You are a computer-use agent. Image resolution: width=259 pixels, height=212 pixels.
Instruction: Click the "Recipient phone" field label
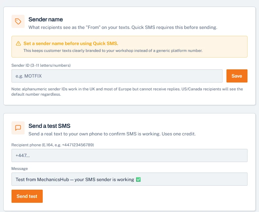(53, 145)
